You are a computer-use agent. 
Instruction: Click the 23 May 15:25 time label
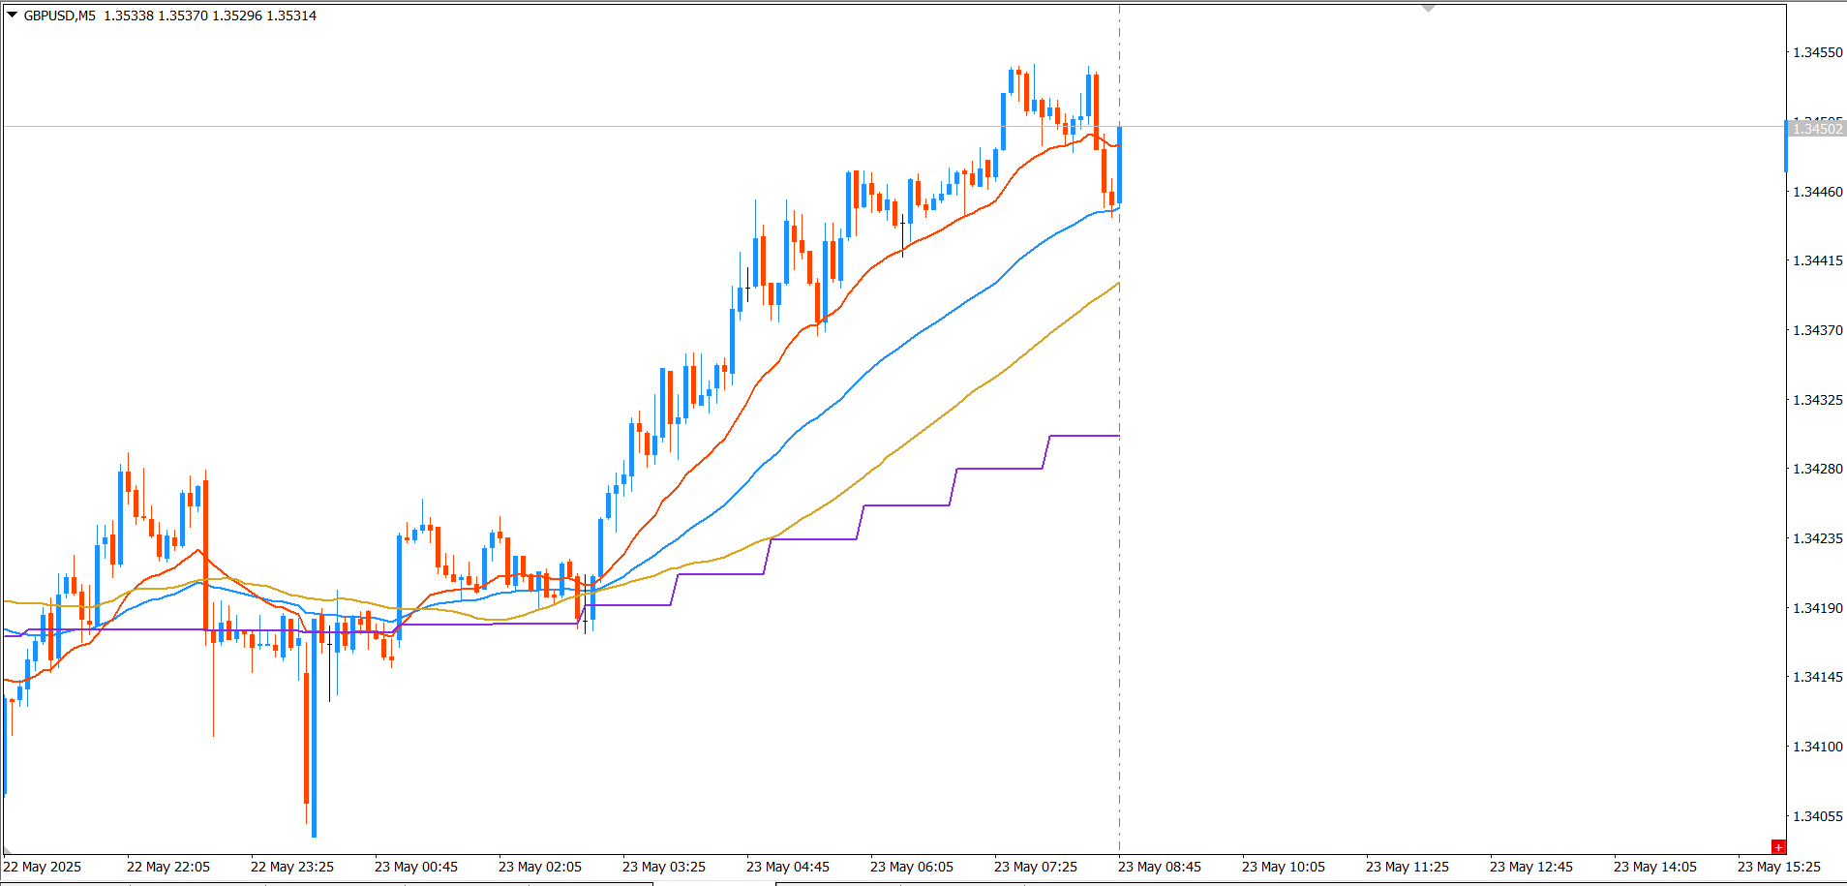tap(1779, 867)
